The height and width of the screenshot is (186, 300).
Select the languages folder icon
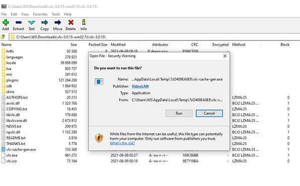3,57
